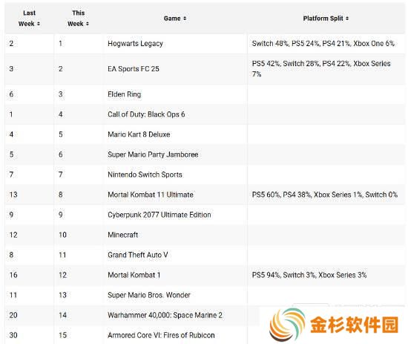Sort by the Game column header

[175, 19]
